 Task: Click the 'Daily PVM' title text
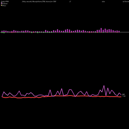5,2
